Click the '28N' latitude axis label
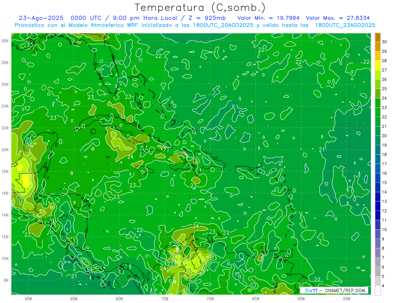The width and height of the screenshot is (393, 303). (5, 62)
